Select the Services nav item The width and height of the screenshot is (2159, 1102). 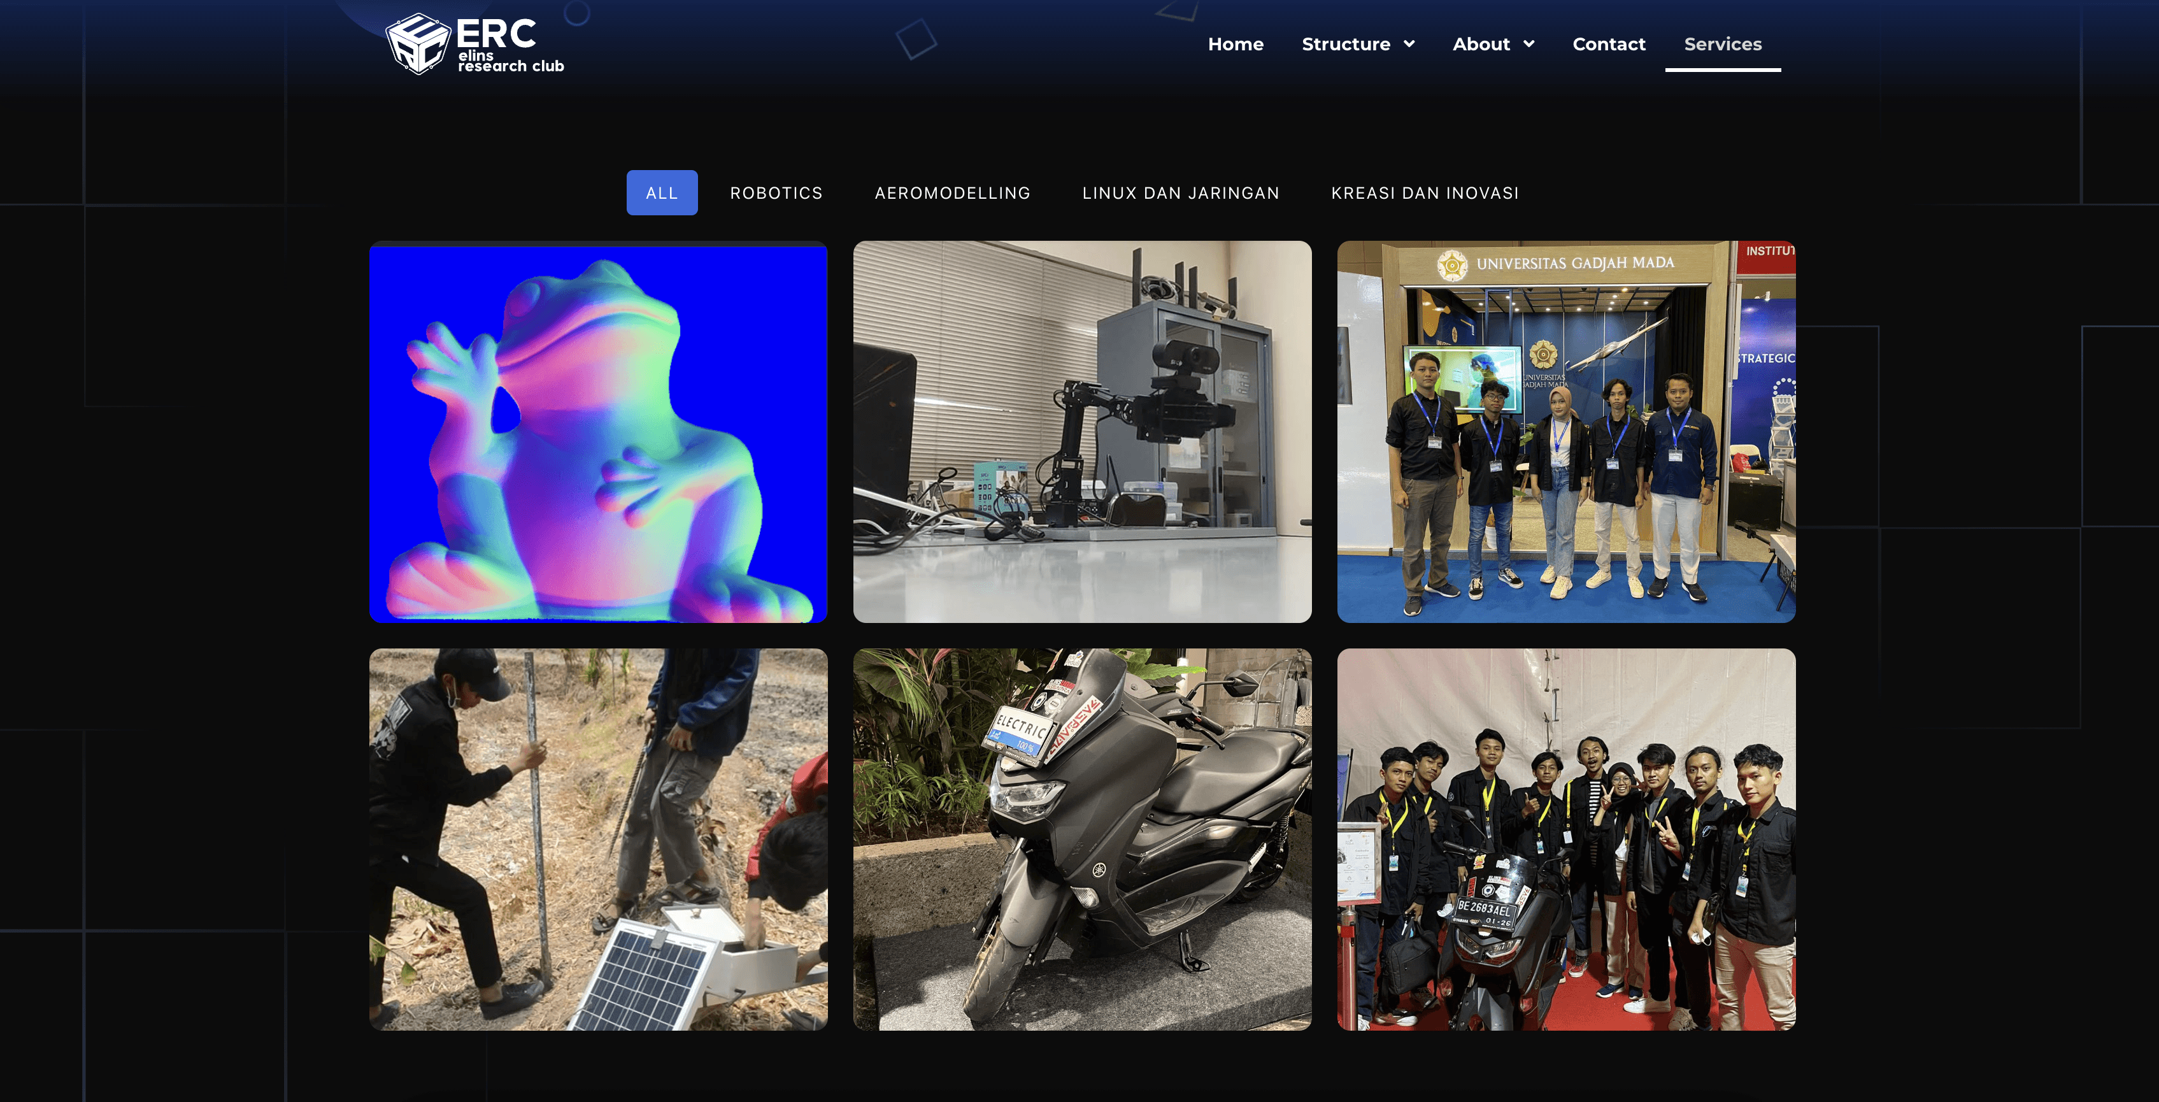coord(1722,43)
